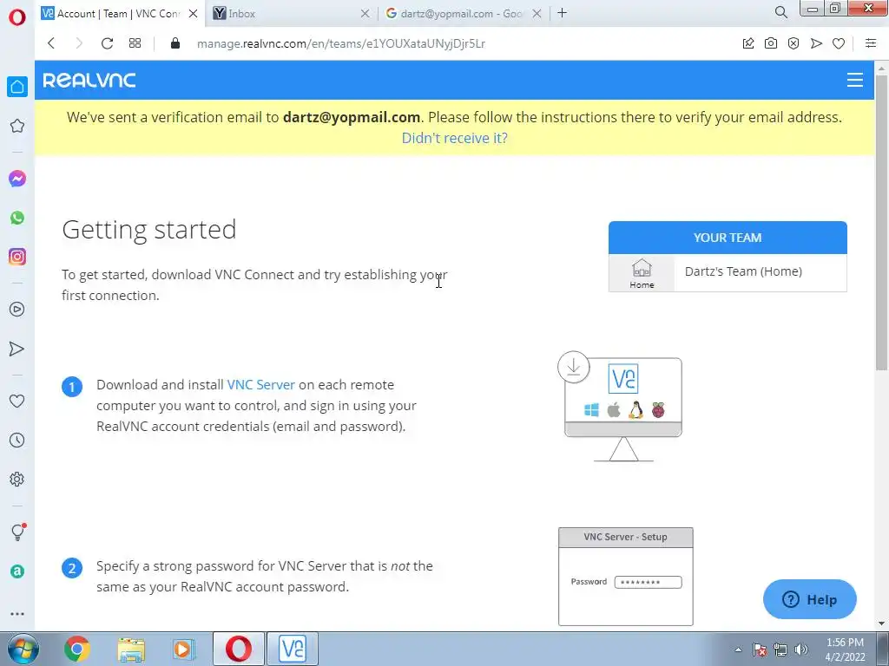Click the edit page icon in address bar
Viewport: 889px width, 666px height.
click(748, 43)
